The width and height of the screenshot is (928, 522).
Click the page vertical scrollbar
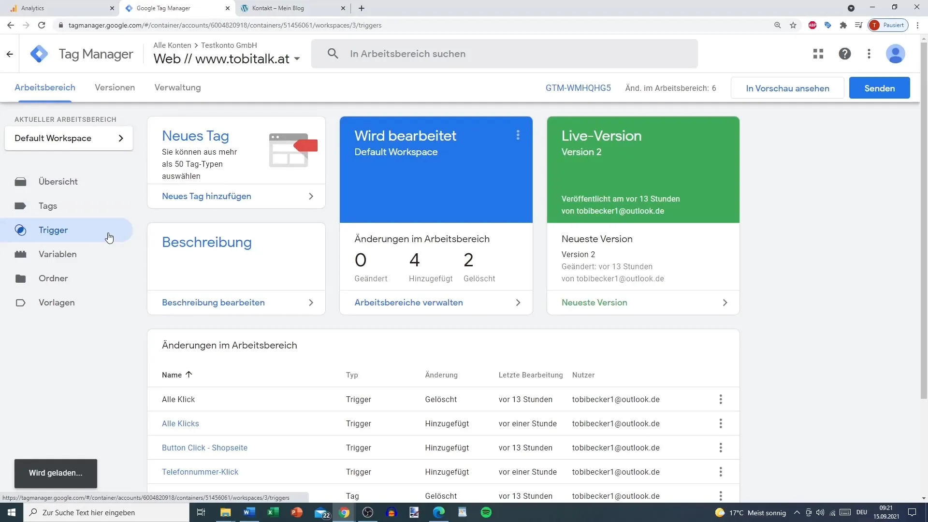pos(924,220)
